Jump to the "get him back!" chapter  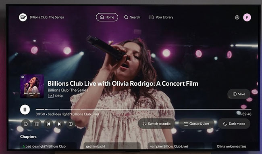point(112,146)
